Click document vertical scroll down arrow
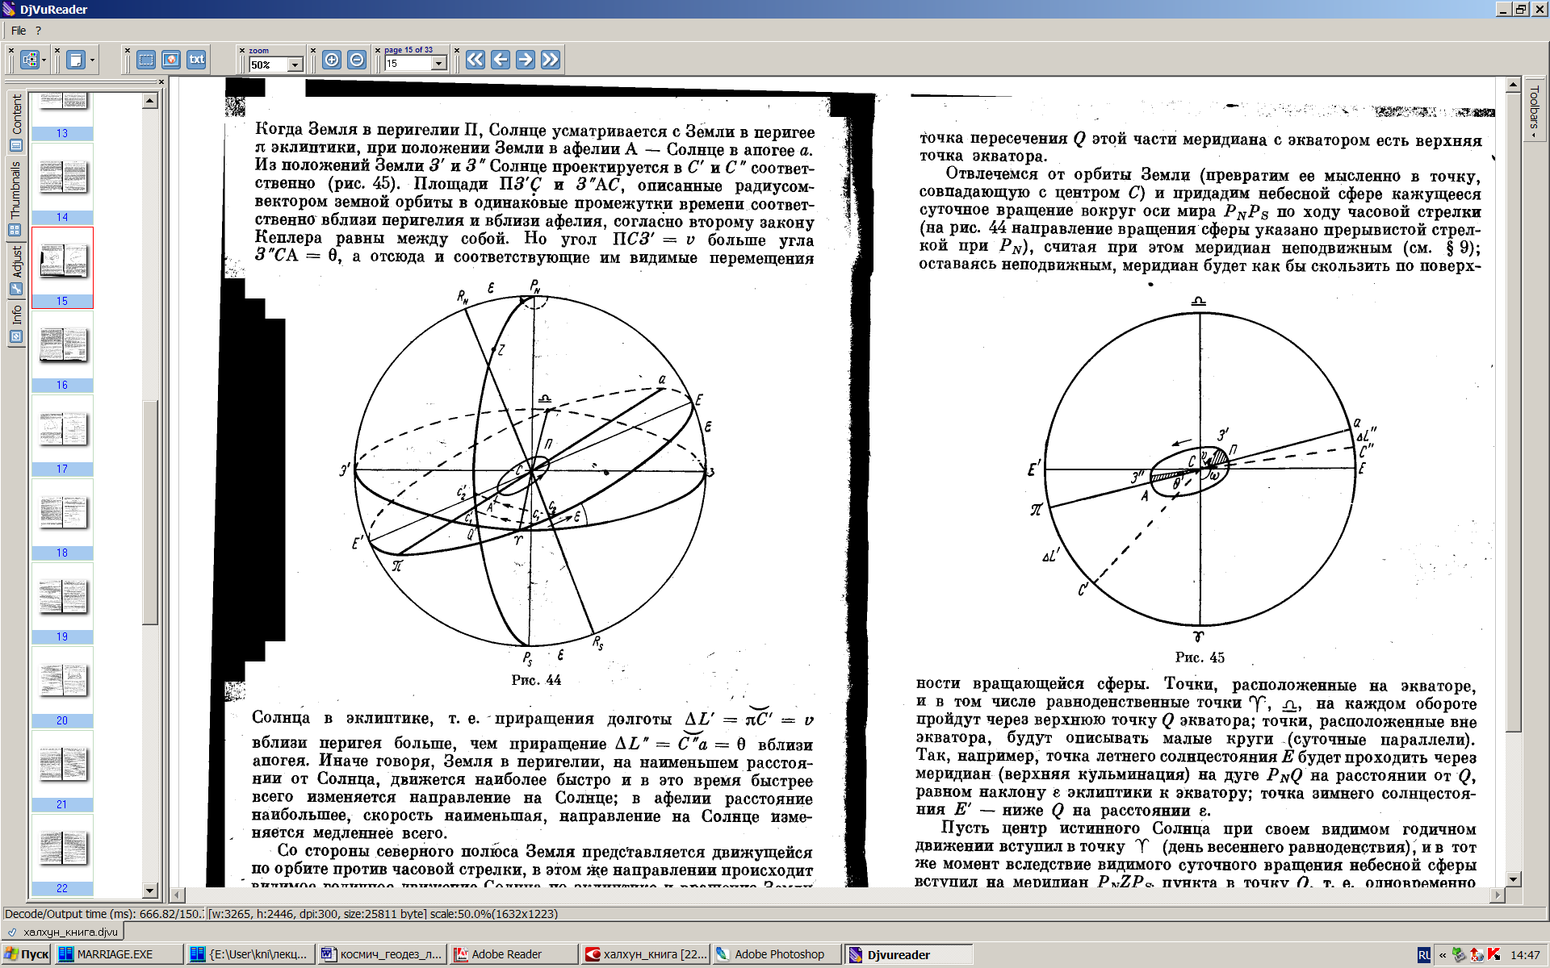Screen dimensions: 1550x968 [x=1514, y=879]
